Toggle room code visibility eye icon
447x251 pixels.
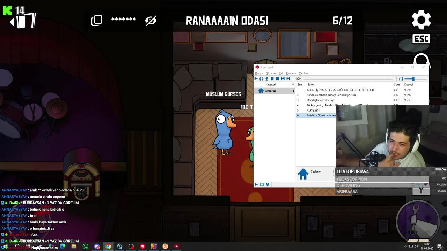(x=151, y=21)
